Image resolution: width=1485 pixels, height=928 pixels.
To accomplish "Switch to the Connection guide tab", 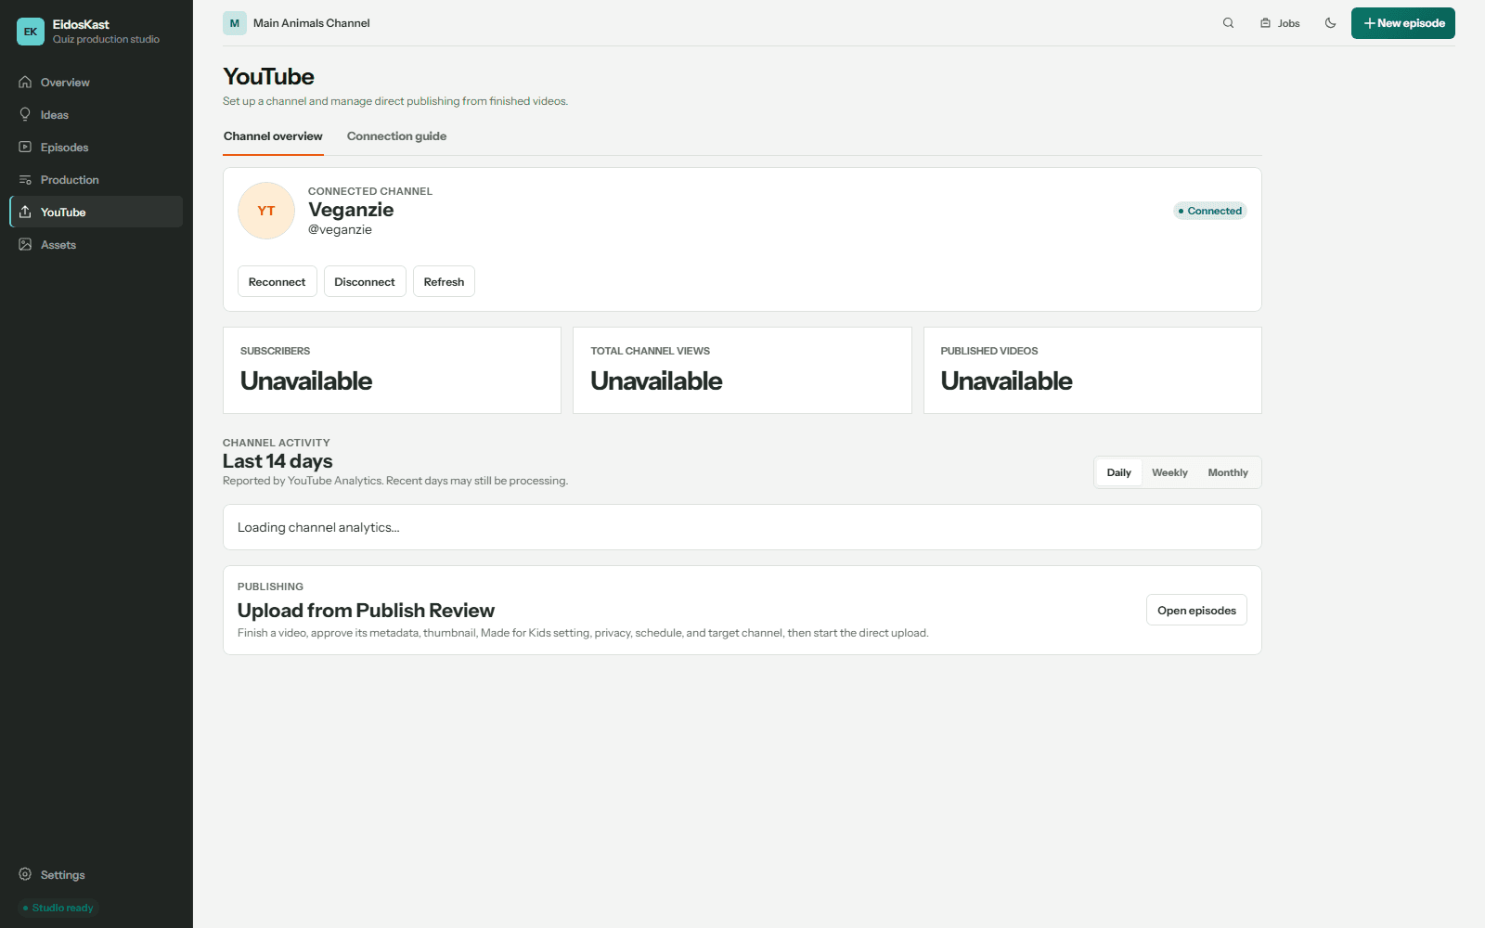I will tap(396, 136).
